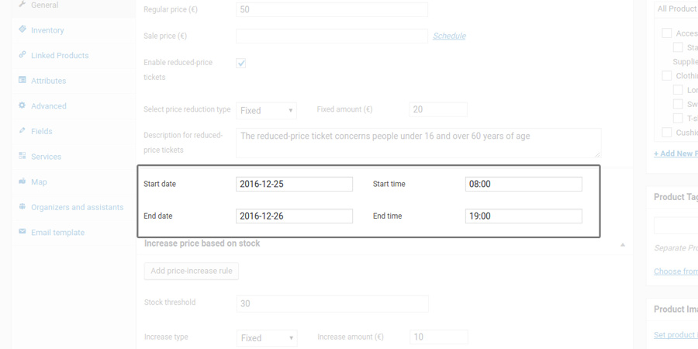Open the Increase type dropdown
The height and width of the screenshot is (349, 698).
[266, 337]
